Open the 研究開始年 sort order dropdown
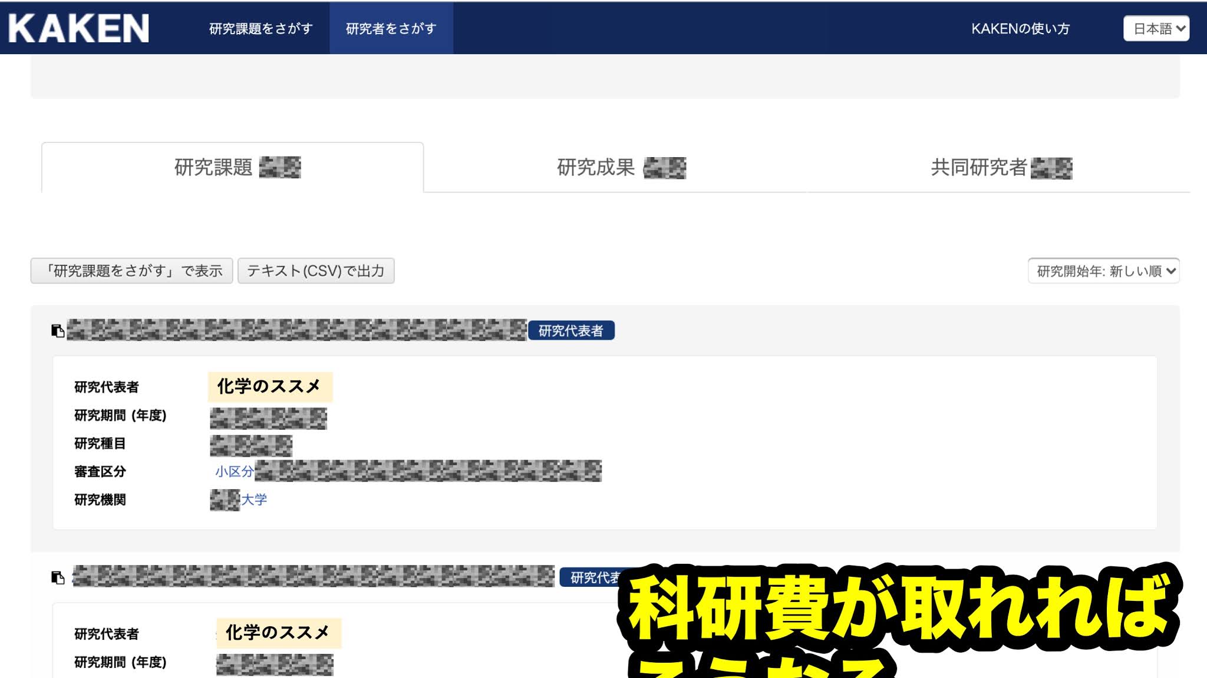 tap(1103, 271)
